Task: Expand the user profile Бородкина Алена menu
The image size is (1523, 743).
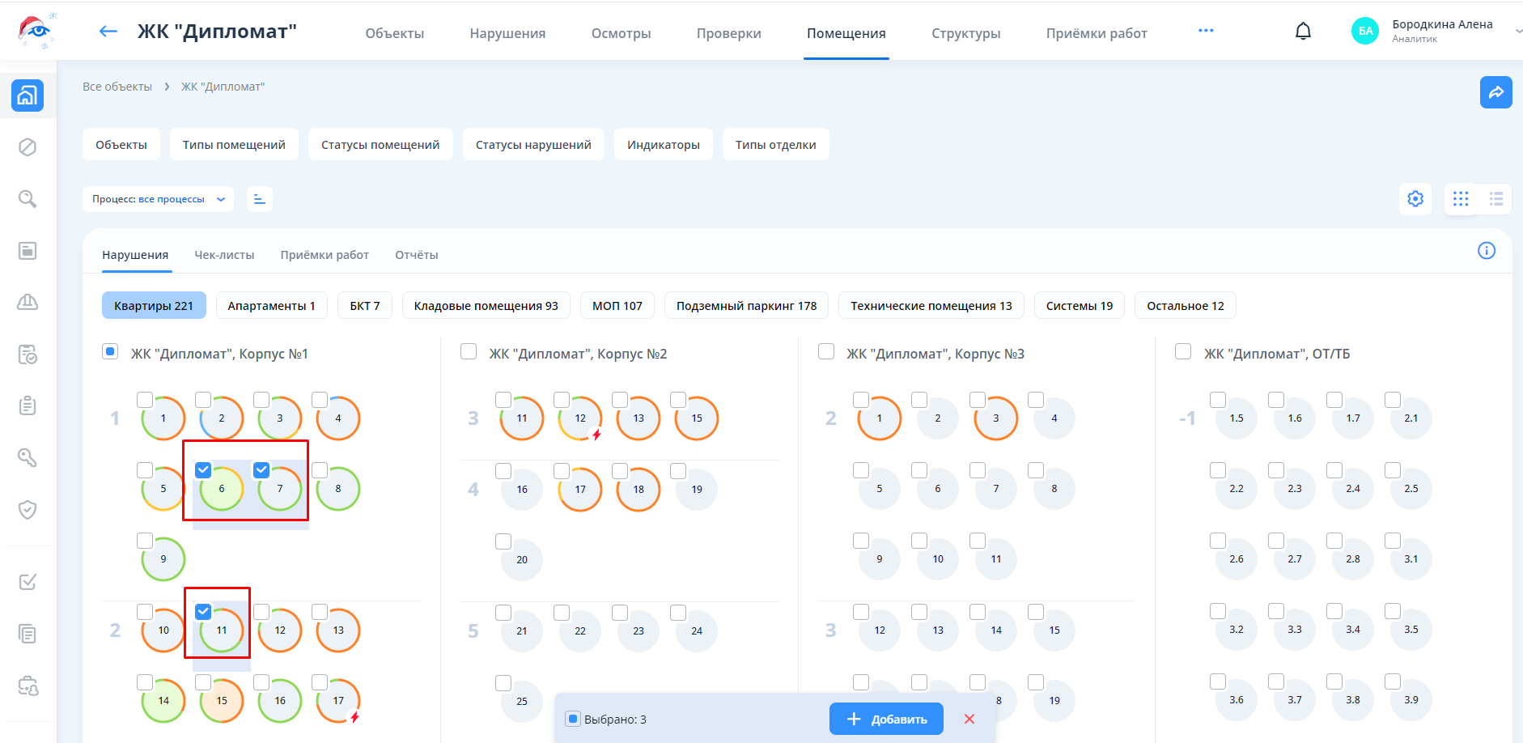Action: tap(1442, 31)
